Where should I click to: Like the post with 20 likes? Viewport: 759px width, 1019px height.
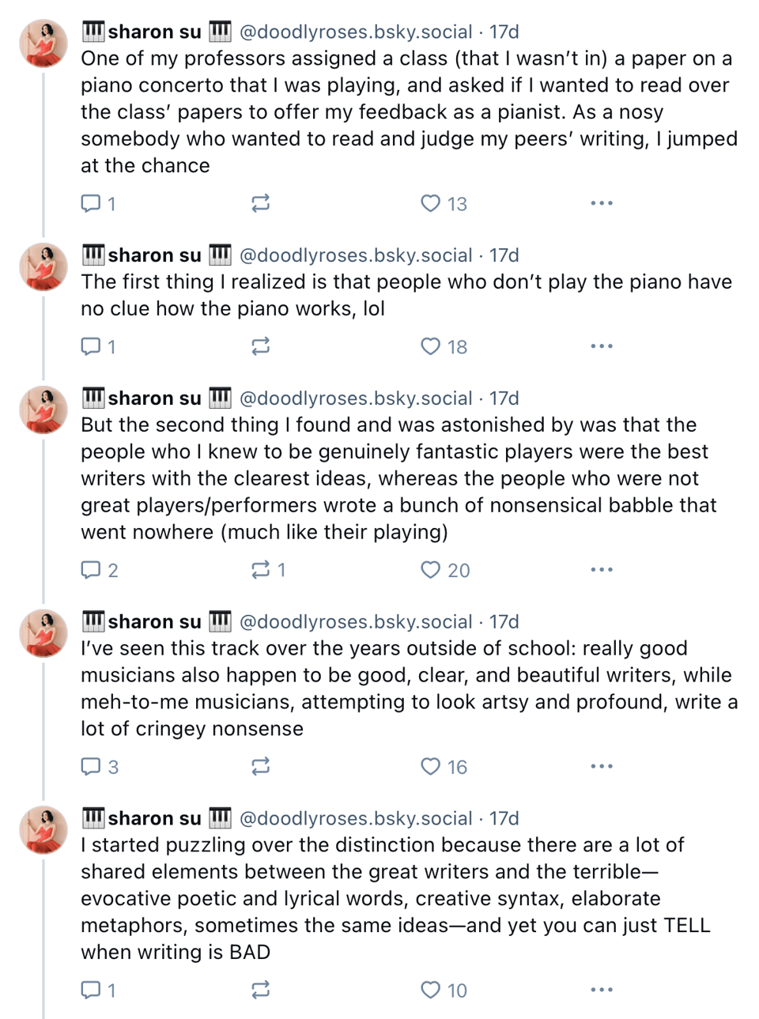[430, 570]
